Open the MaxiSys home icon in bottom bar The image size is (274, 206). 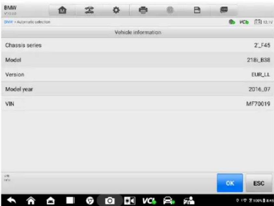[50, 201]
